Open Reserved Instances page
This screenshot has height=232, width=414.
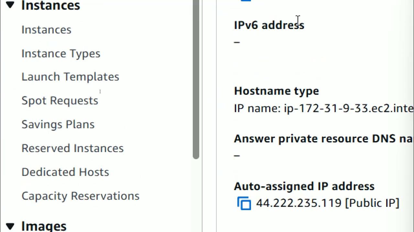[72, 148]
